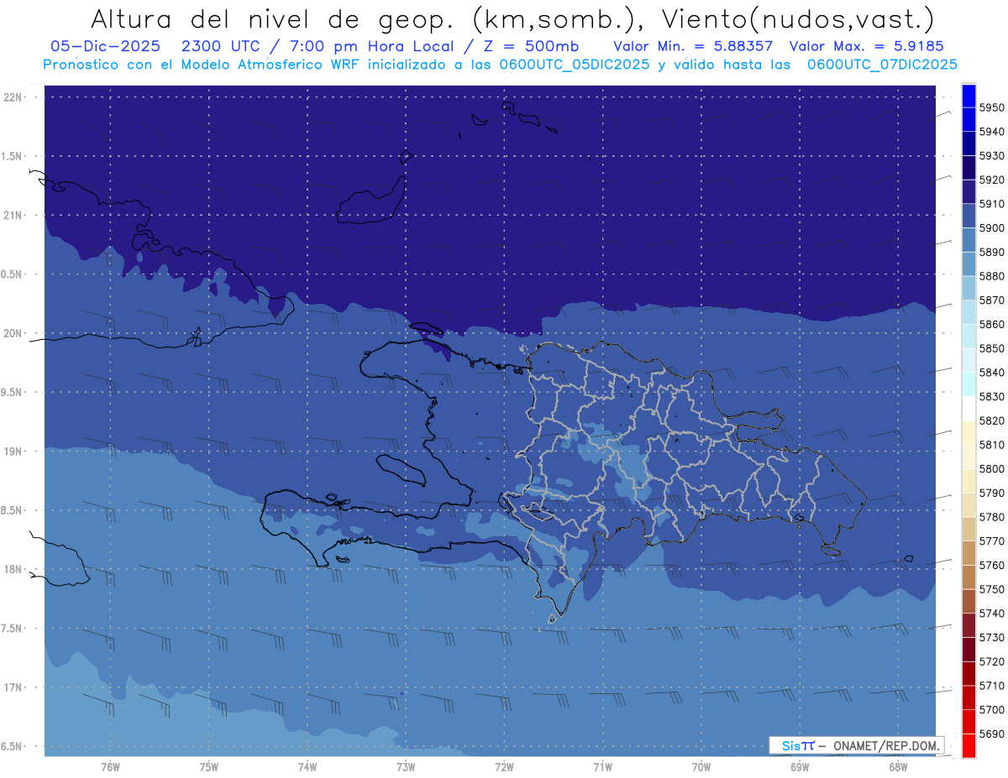Click the '20N' latitude label
Screen dimensions: 1008x778
point(14,333)
